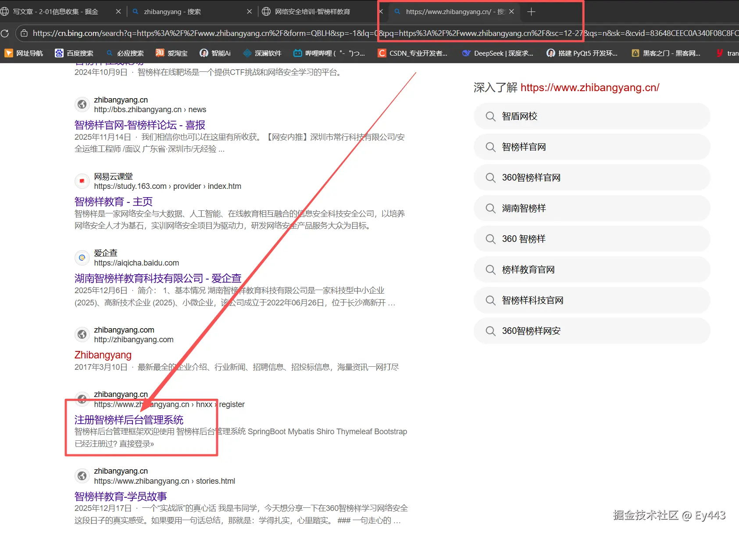Click the zhibangyang.com site favicon
The height and width of the screenshot is (535, 739).
tap(82, 334)
